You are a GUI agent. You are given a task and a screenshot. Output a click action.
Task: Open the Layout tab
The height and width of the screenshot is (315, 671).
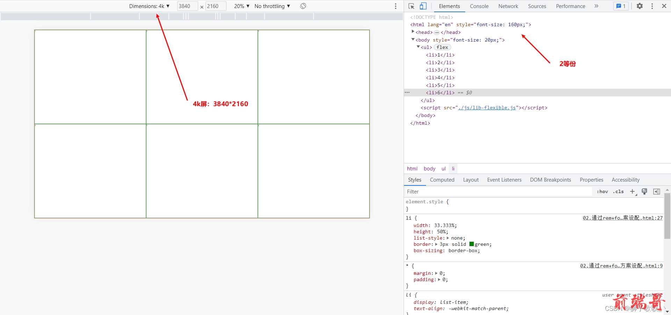(x=471, y=180)
